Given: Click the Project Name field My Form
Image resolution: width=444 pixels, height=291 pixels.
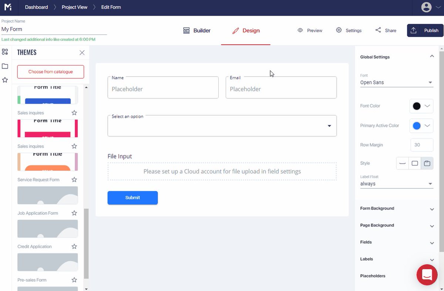Looking at the screenshot, I should tap(54, 29).
